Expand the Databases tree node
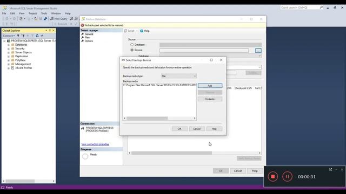Image resolution: width=346 pixels, height=194 pixels. click(9, 45)
